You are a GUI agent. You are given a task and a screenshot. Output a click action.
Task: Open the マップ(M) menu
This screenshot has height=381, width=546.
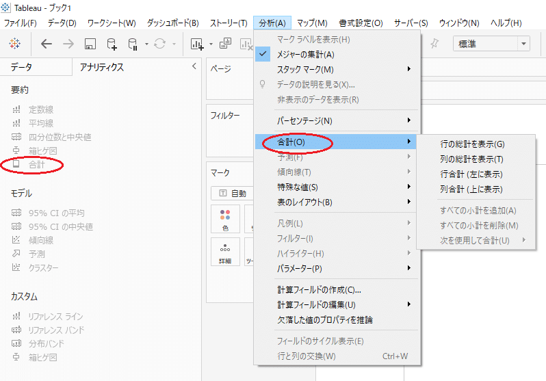point(312,23)
